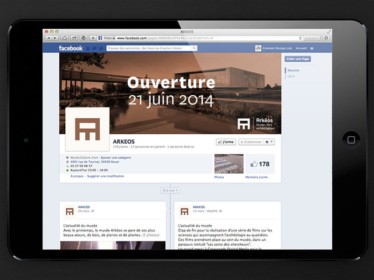Click Suggérer une modification link
The width and height of the screenshot is (374, 280).
[x=106, y=176]
